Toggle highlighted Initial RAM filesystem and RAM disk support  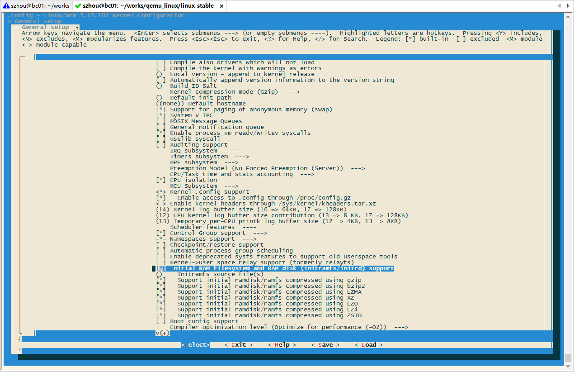point(275,268)
